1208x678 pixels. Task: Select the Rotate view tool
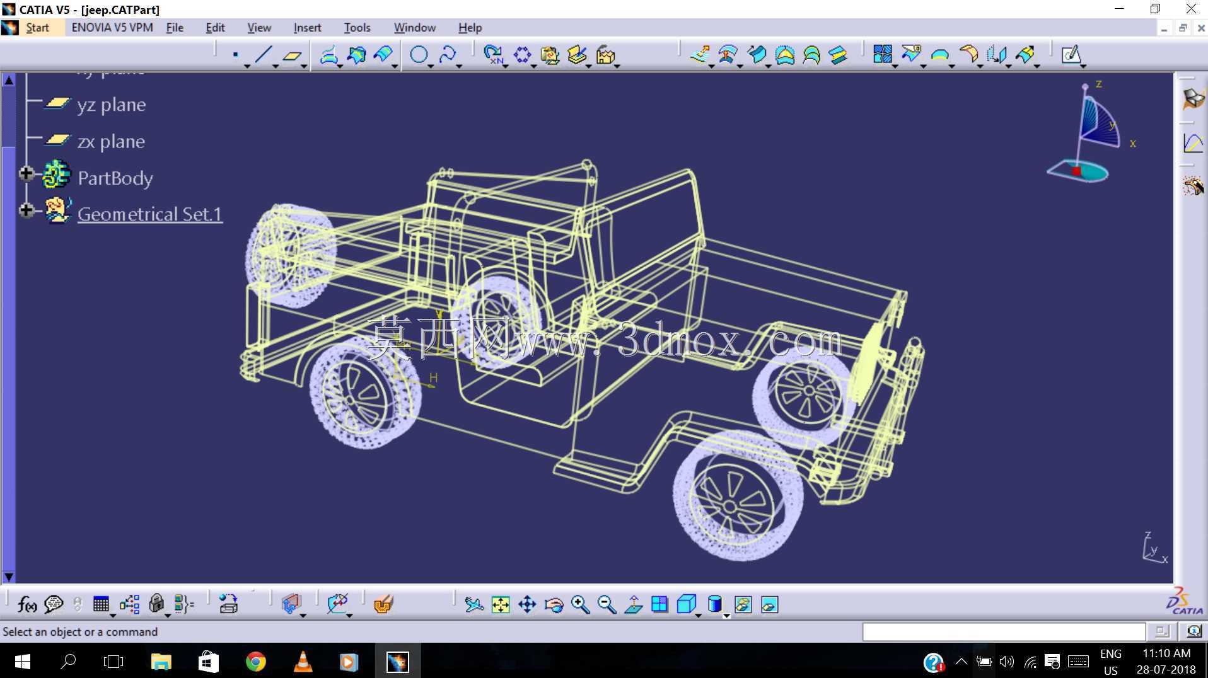coord(554,605)
